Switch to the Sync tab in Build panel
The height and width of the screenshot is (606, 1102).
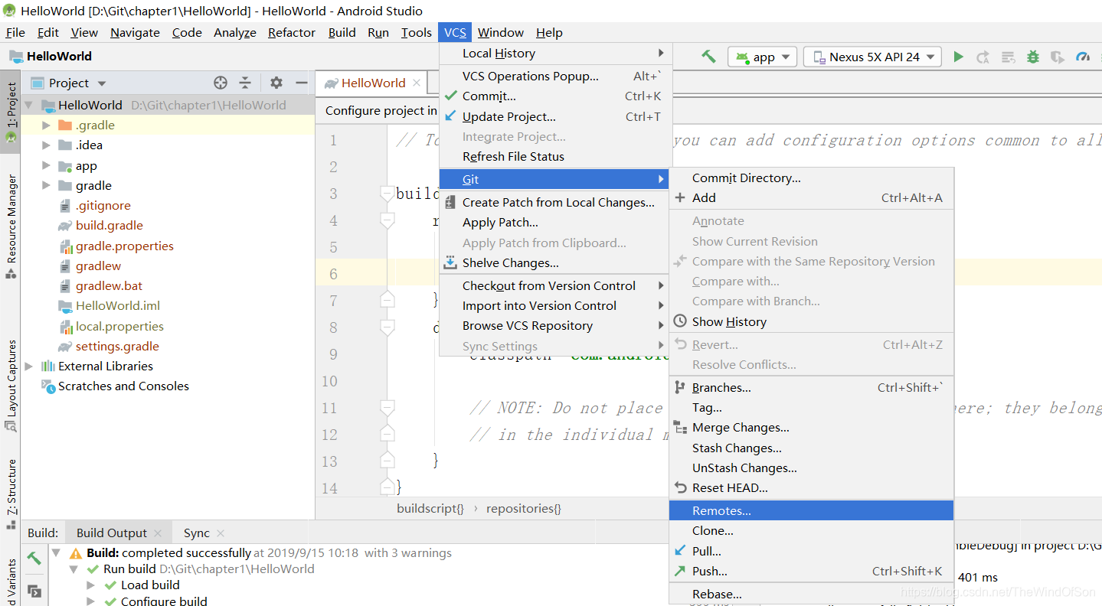[x=197, y=533]
